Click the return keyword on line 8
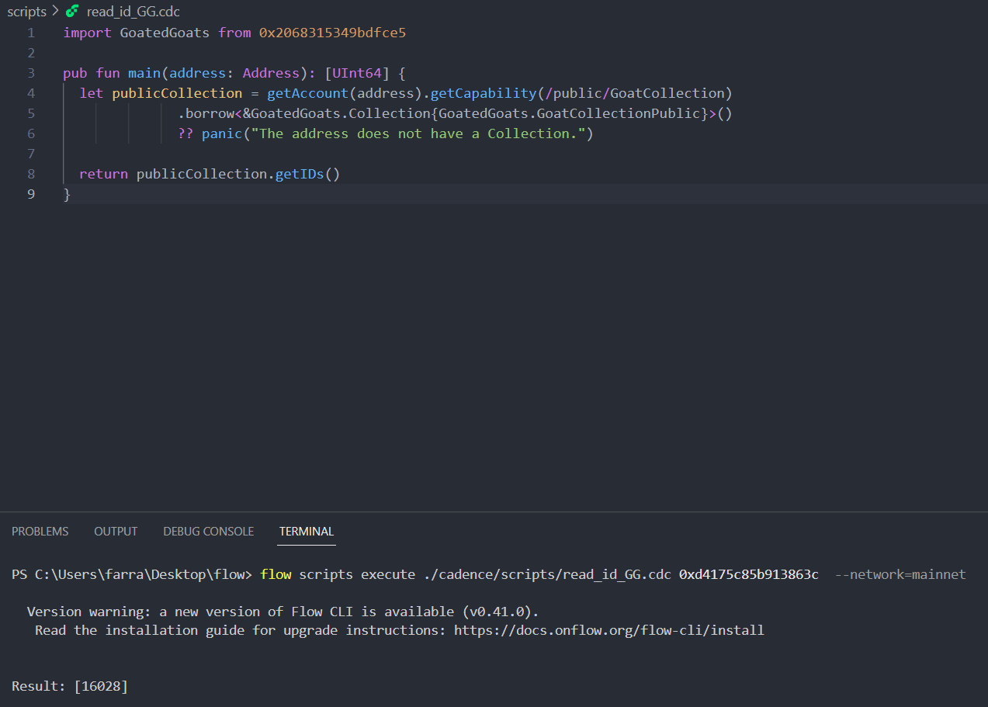This screenshot has width=988, height=707. 103,174
